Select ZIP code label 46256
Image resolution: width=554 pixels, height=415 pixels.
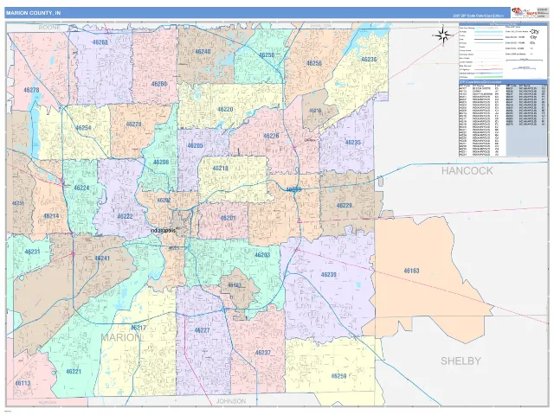313,63
